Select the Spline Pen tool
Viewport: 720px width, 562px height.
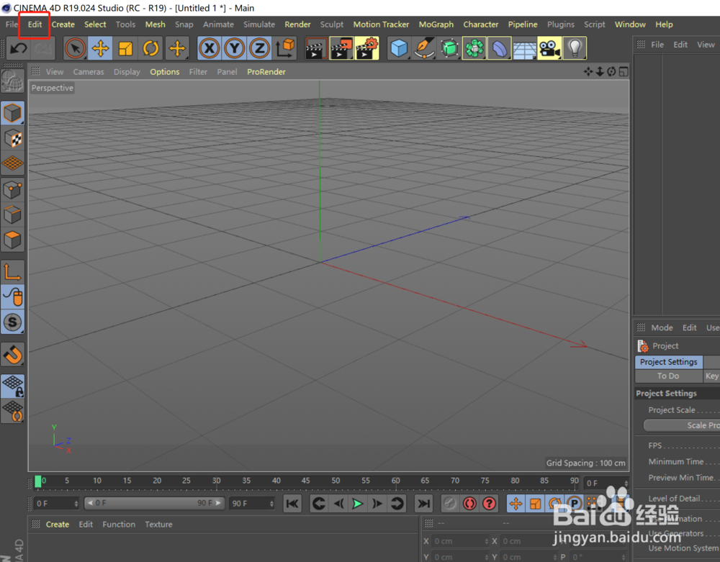[424, 48]
